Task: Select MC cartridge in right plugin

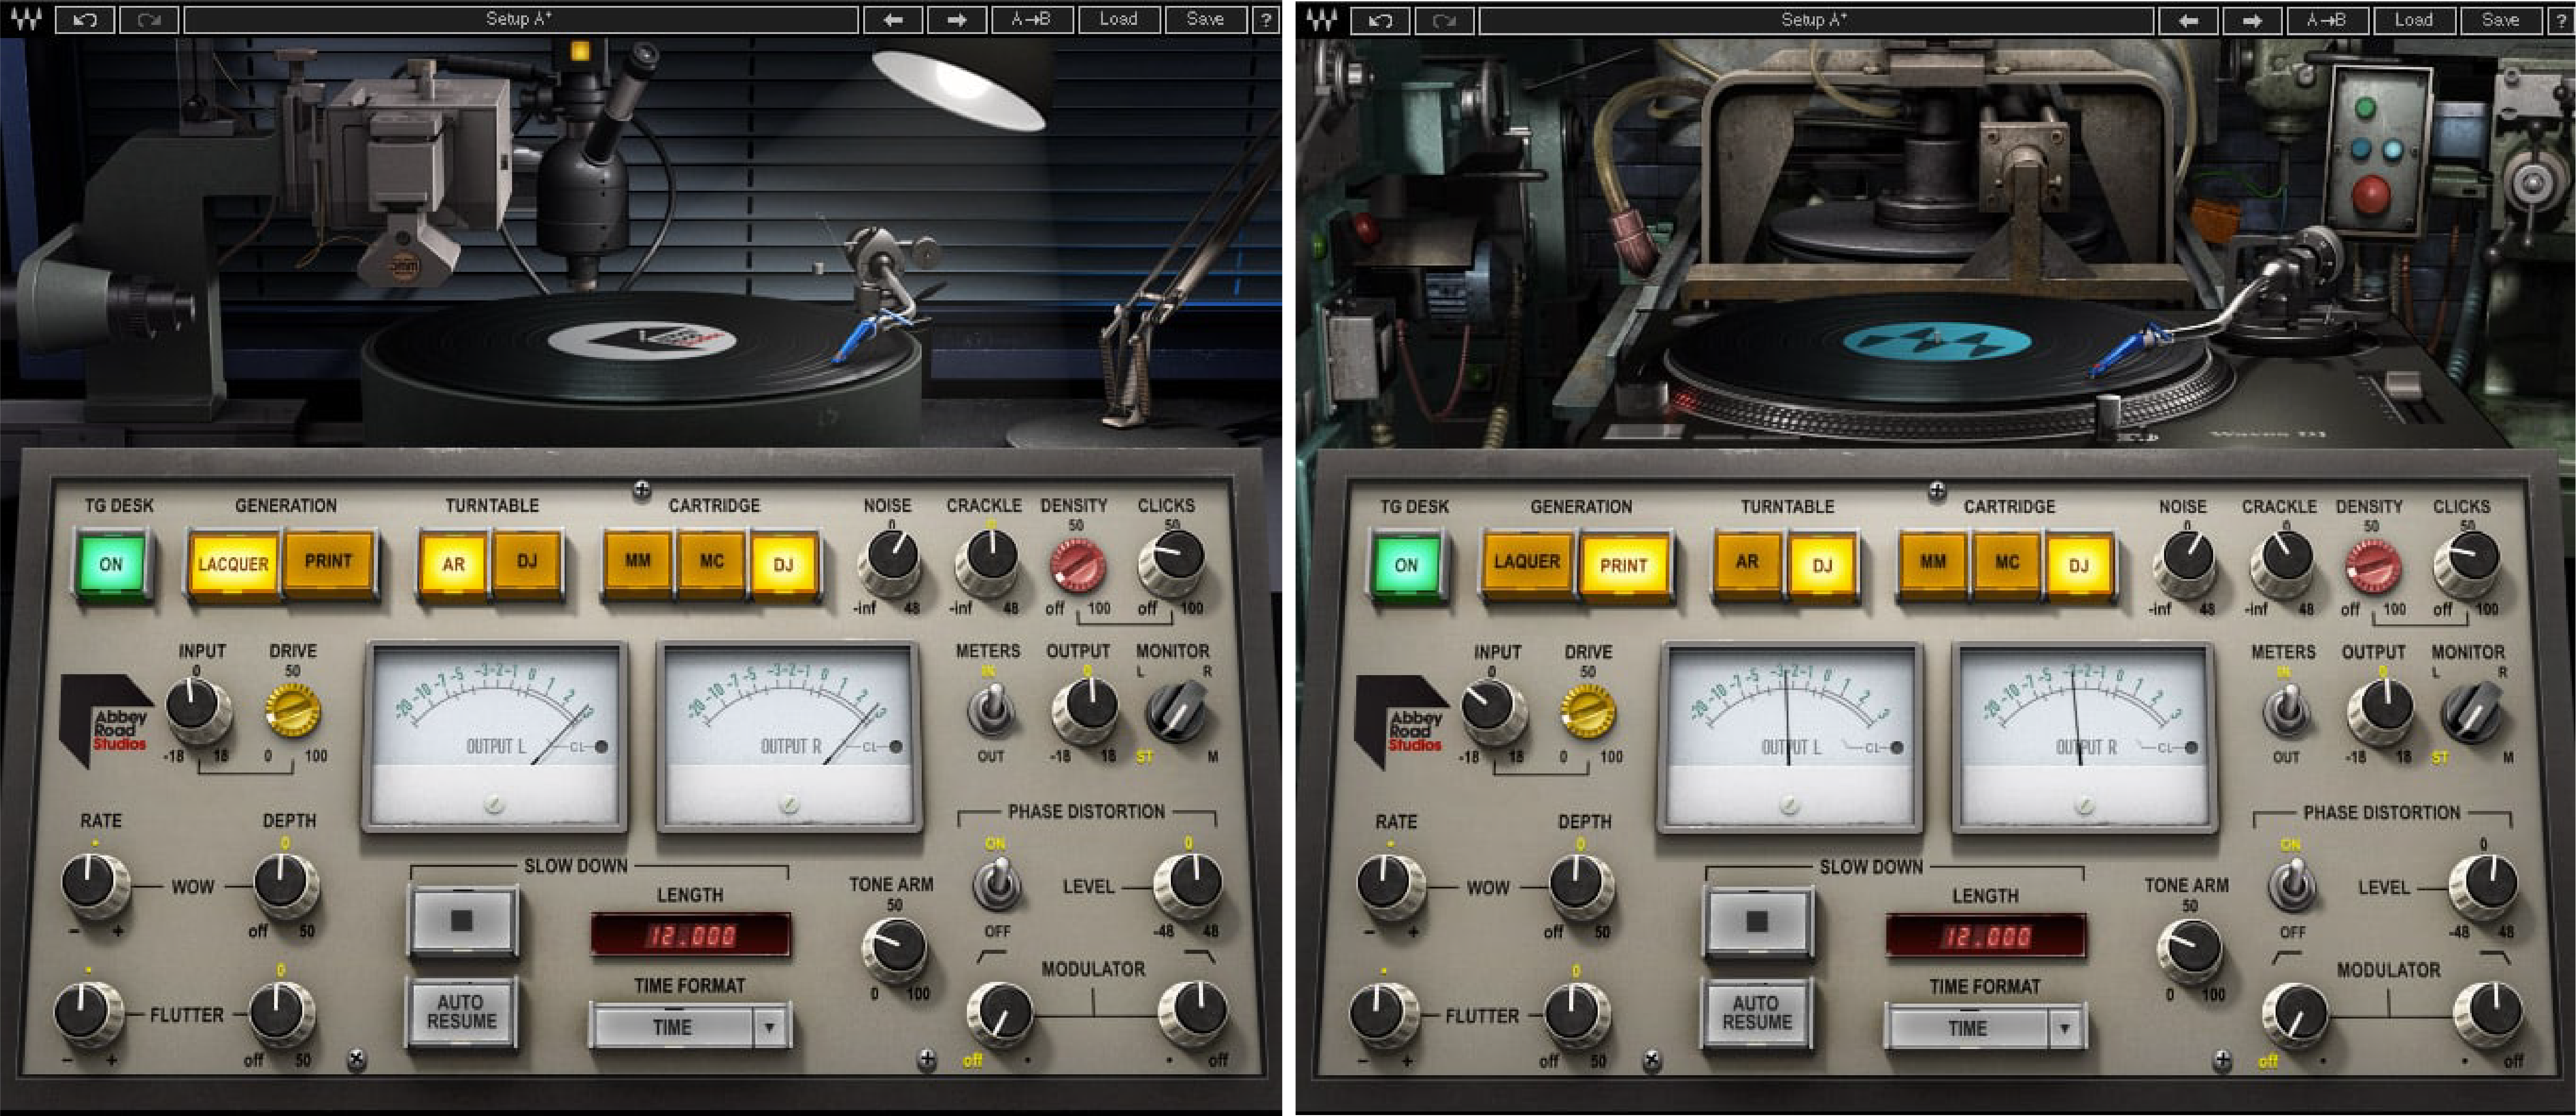Action: tap(2007, 563)
